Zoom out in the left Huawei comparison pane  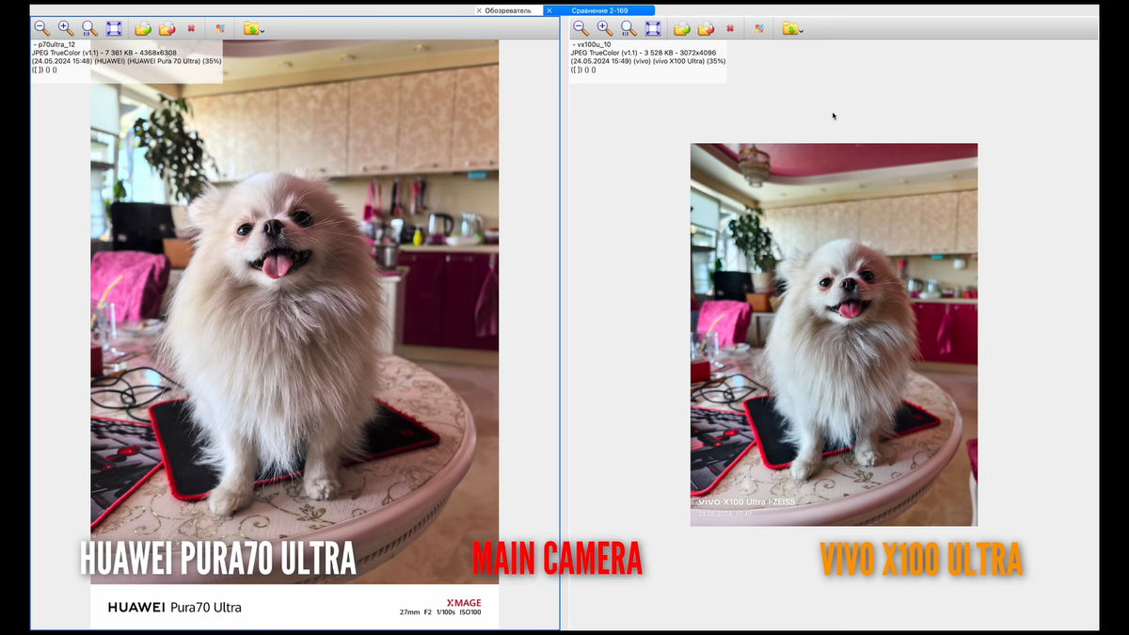pos(42,29)
